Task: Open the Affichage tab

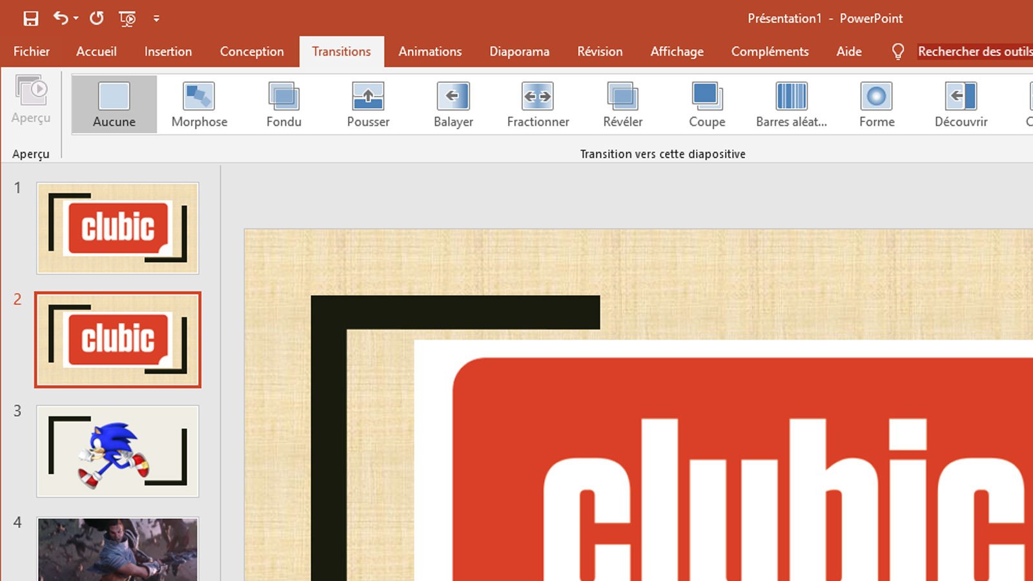Action: click(677, 52)
